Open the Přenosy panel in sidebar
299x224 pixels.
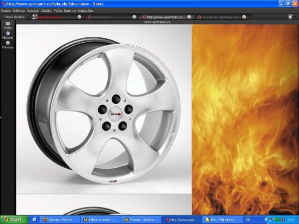pyautogui.click(x=7, y=44)
